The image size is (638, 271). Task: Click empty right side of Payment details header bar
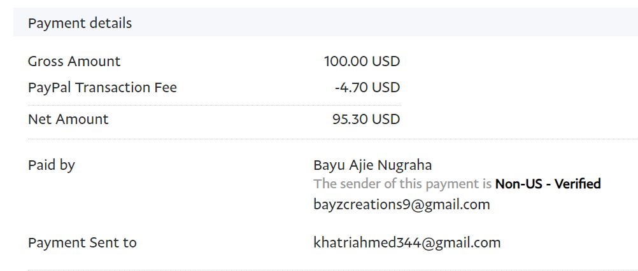click(x=446, y=24)
